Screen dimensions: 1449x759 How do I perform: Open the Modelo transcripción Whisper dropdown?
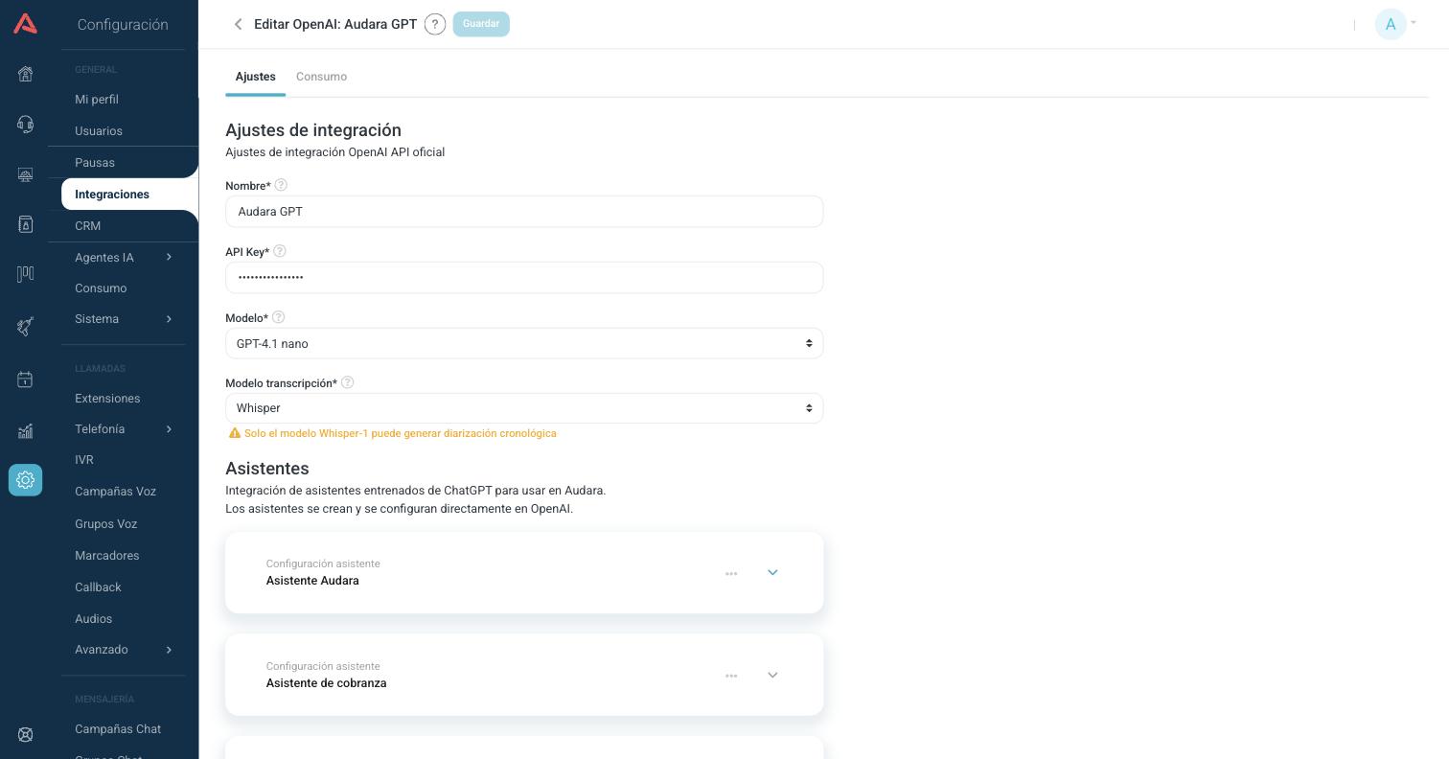(x=524, y=408)
